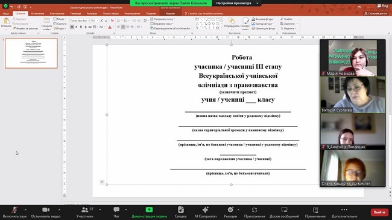Click the Знайти find button
The width and height of the screenshot is (392, 220).
tap(286, 19)
